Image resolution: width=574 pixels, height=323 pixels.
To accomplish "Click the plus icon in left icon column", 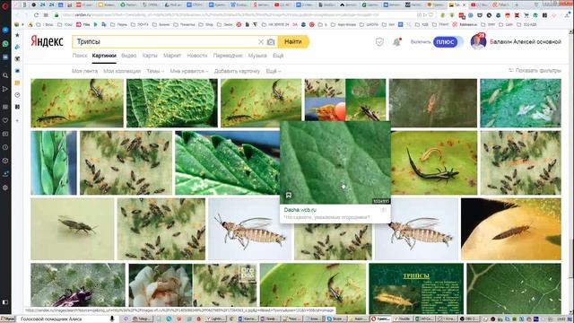I will click(x=17, y=120).
